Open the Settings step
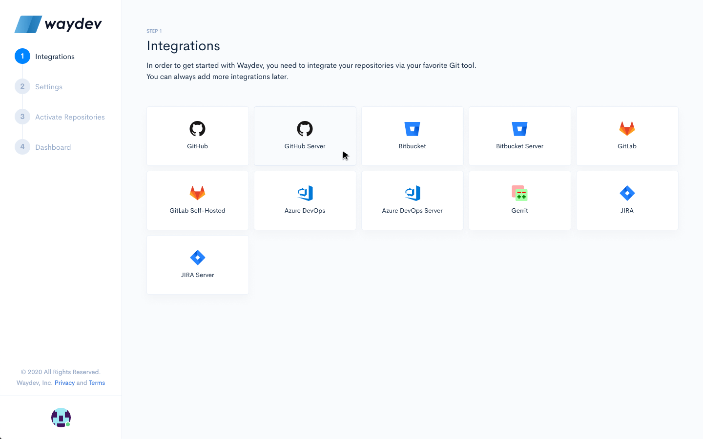703x439 pixels. (x=49, y=87)
